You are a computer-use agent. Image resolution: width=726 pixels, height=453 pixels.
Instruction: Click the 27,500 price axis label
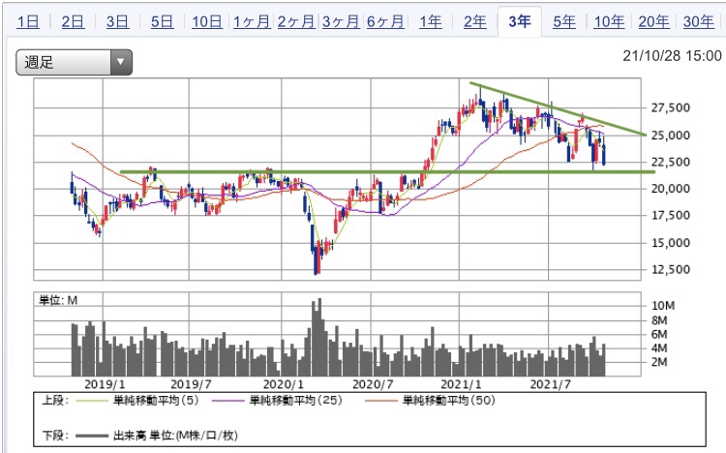coord(671,107)
